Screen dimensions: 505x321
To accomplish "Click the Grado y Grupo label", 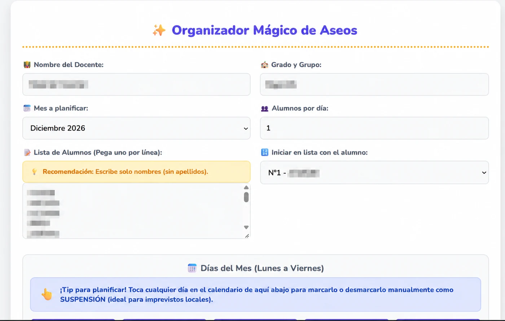I will [296, 65].
